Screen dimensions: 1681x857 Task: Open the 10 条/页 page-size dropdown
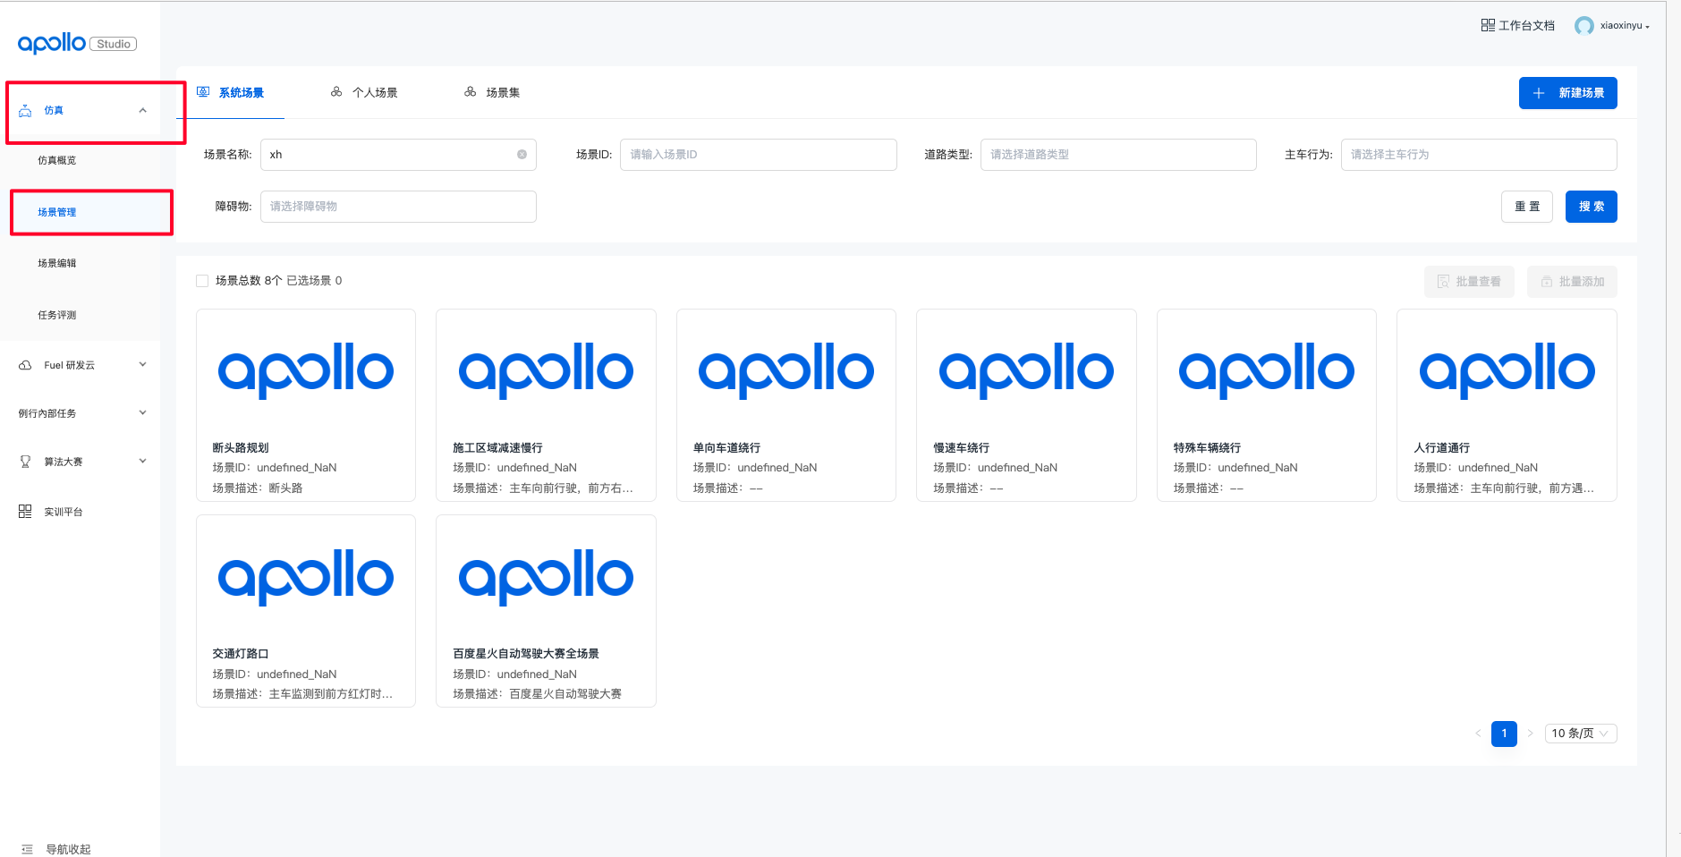coord(1579,733)
